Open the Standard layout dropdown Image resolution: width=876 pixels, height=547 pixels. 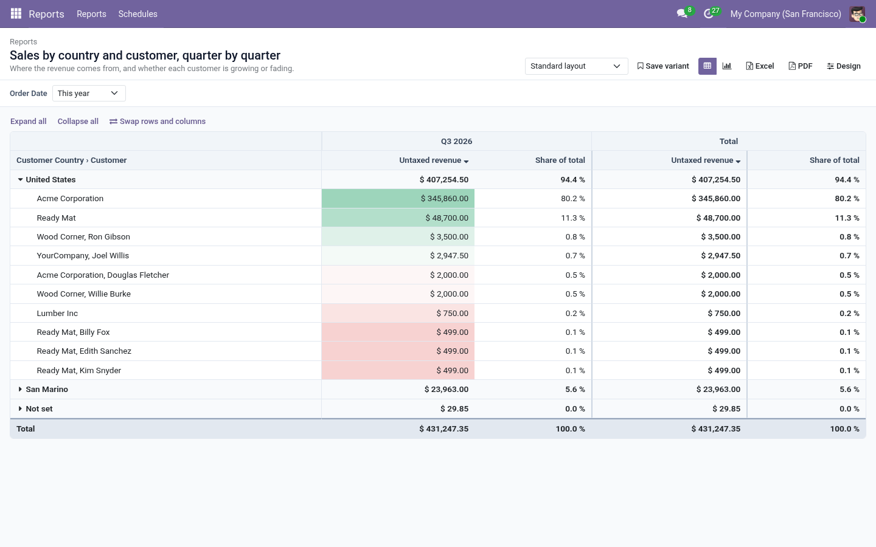(x=576, y=66)
